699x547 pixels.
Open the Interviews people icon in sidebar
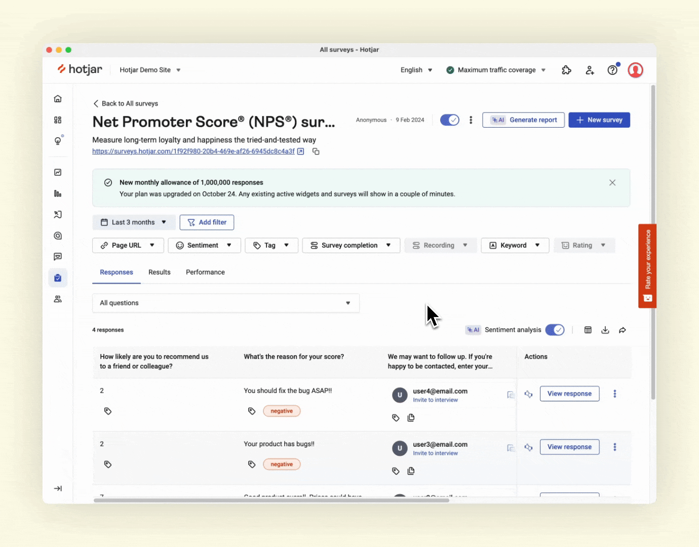pos(58,299)
